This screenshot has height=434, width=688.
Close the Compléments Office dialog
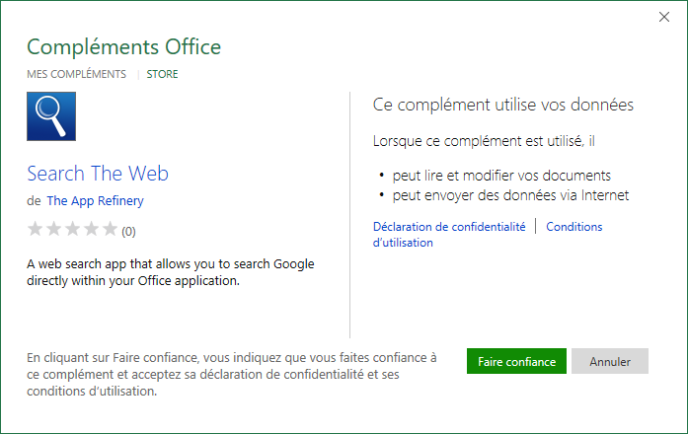click(x=663, y=17)
